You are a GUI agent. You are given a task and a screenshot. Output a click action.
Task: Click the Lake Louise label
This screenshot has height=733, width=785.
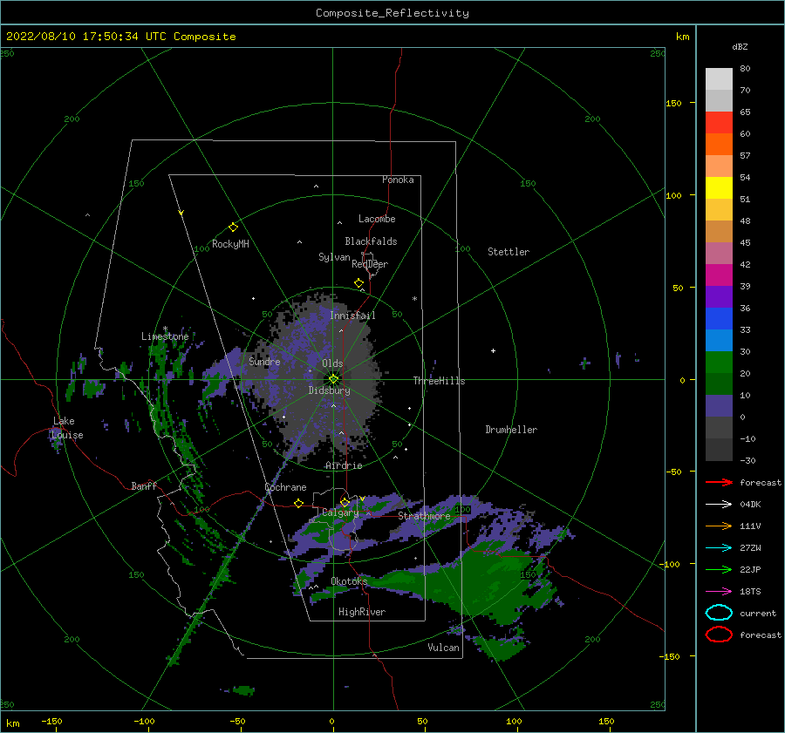point(67,428)
